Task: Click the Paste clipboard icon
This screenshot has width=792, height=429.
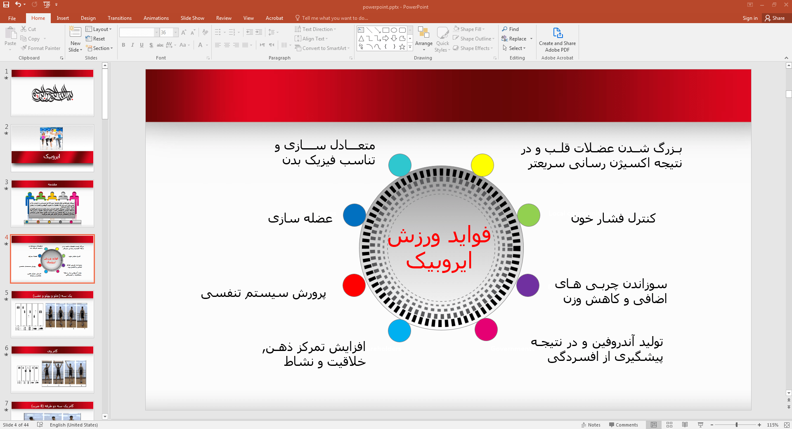Action: (10, 33)
